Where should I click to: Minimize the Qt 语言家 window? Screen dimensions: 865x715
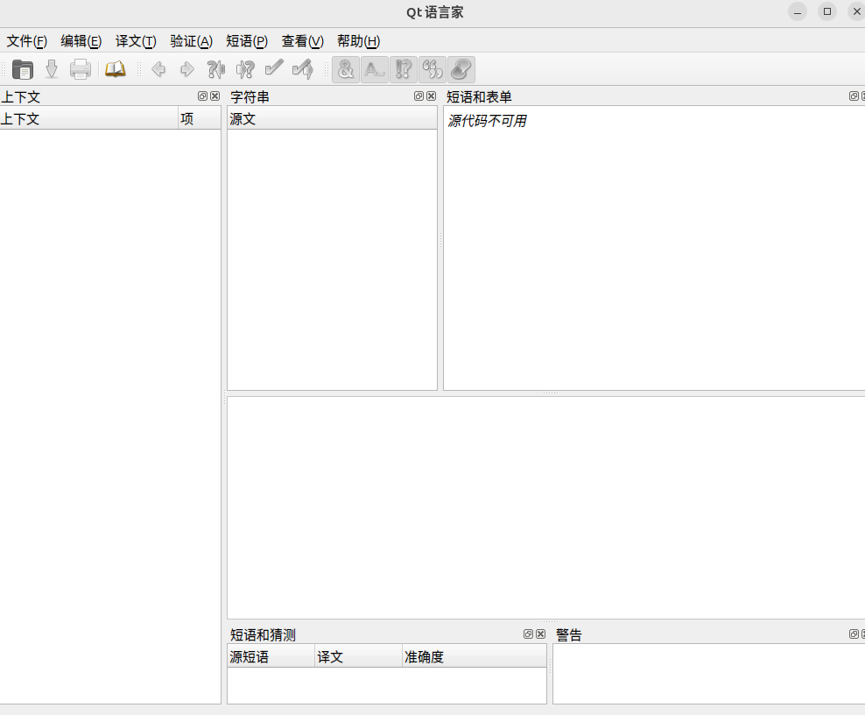pyautogui.click(x=798, y=11)
